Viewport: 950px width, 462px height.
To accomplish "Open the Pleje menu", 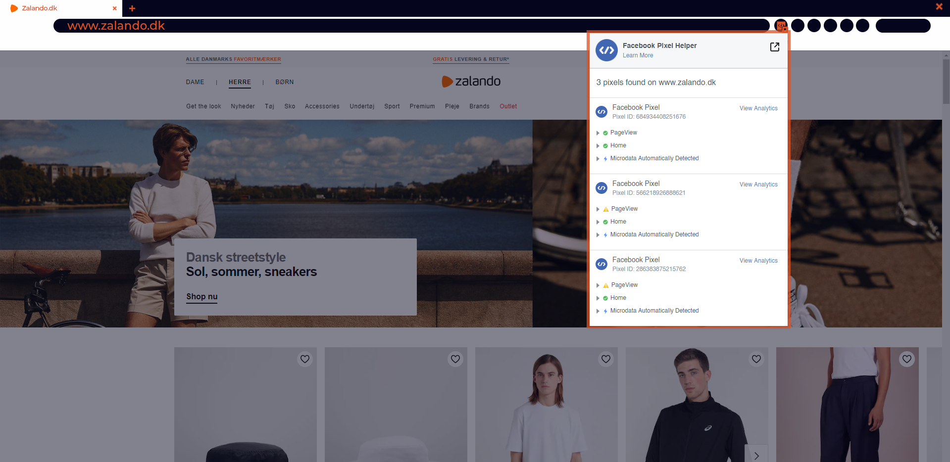I will coord(452,106).
